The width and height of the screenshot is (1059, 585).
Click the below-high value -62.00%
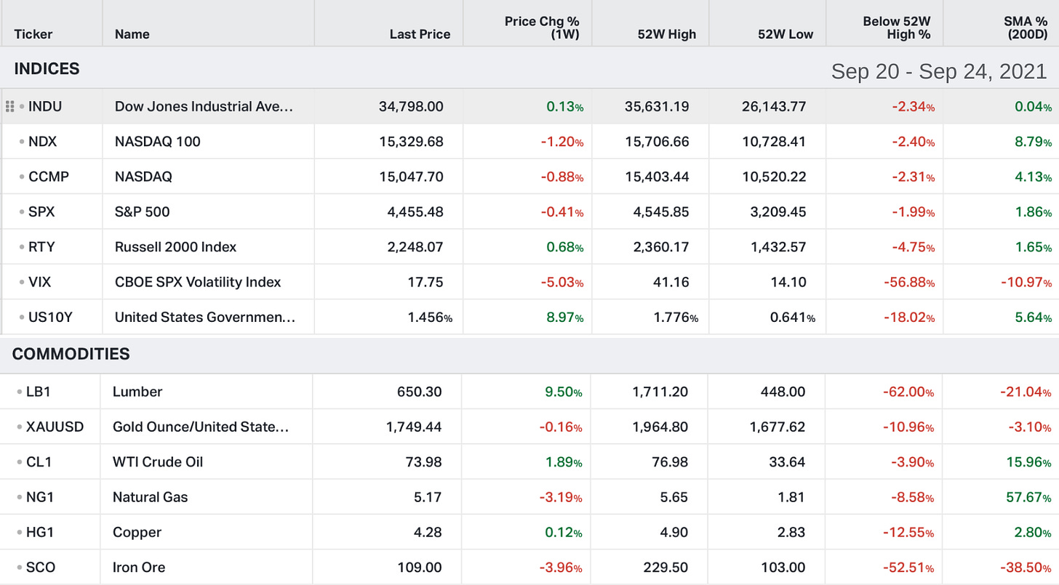tap(908, 392)
